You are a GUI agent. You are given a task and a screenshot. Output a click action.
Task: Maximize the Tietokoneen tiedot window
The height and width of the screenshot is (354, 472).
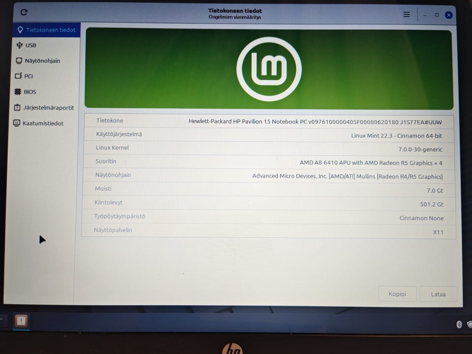[437, 15]
